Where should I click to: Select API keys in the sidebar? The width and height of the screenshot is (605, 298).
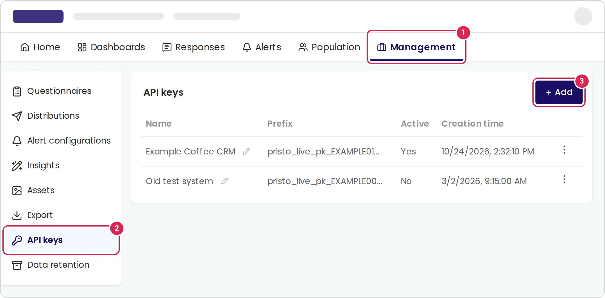(61, 240)
